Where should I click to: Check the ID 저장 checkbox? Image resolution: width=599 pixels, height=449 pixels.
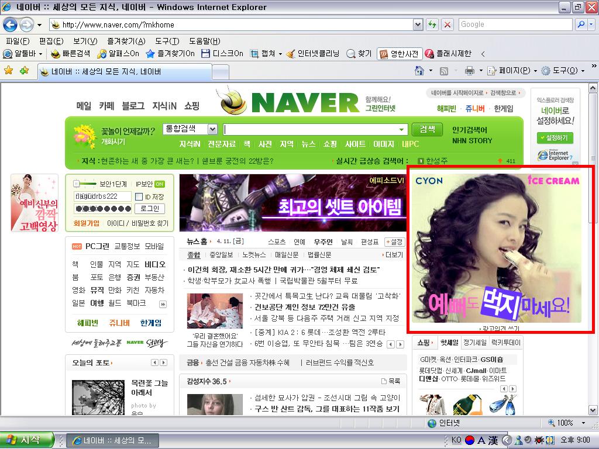pyautogui.click(x=139, y=196)
